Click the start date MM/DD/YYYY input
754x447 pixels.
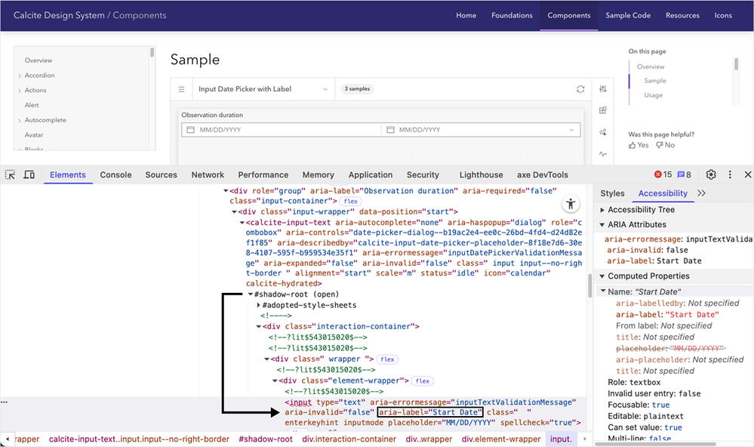pyautogui.click(x=282, y=130)
